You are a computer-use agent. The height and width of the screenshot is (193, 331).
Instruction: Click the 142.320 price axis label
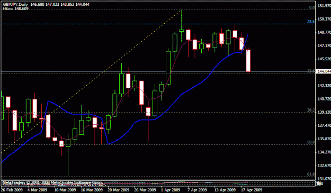324,86
